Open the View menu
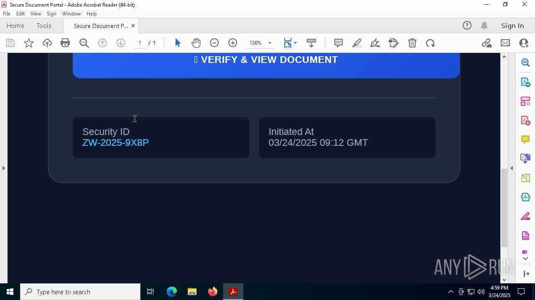This screenshot has width=535, height=300. 36,14
